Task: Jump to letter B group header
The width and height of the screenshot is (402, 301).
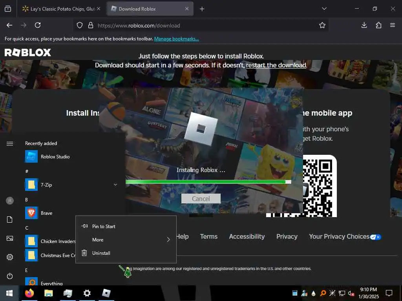Action: tap(26, 199)
